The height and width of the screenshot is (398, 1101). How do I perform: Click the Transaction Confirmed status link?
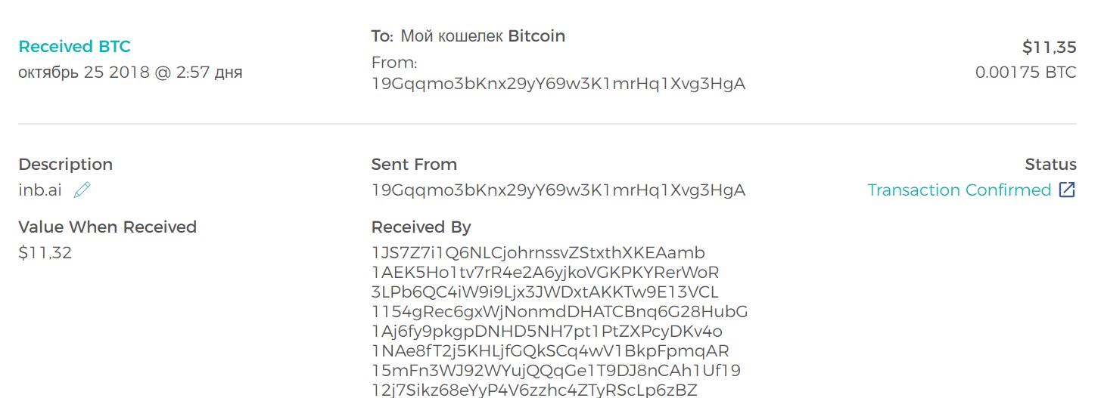pyautogui.click(x=959, y=190)
